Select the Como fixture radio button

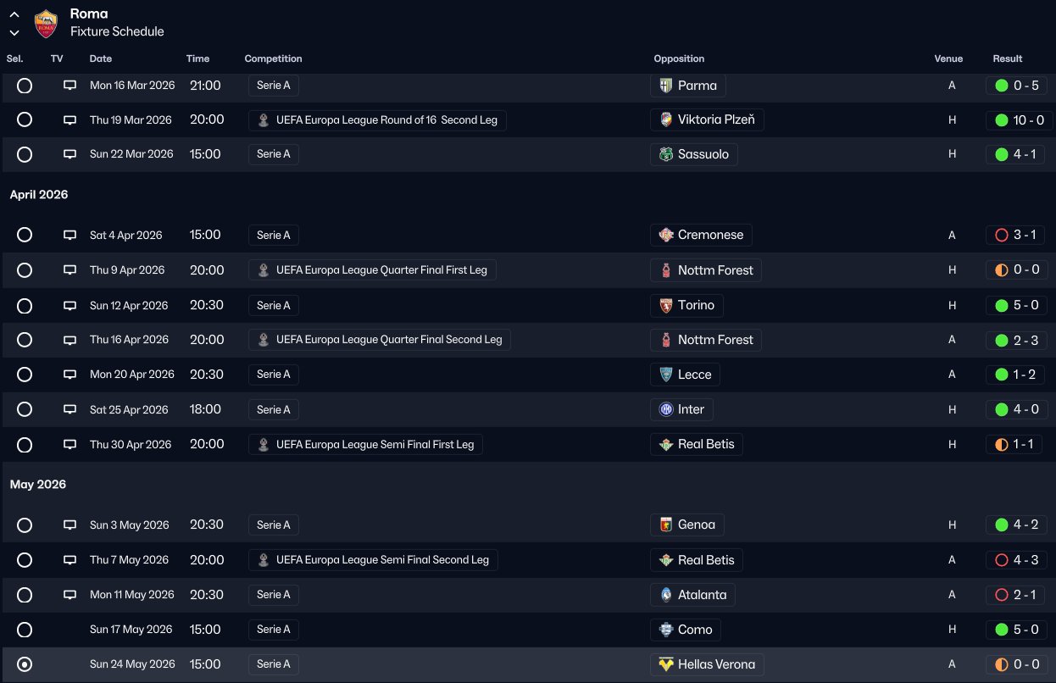click(x=25, y=630)
